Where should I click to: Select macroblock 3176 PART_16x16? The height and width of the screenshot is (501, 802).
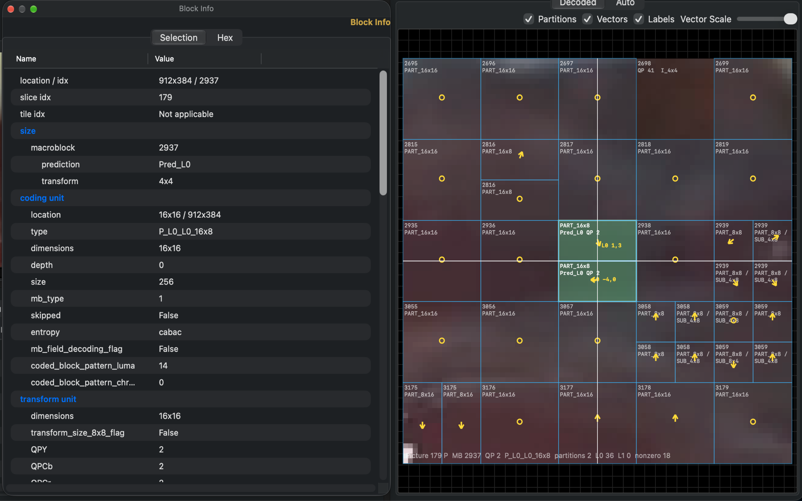tap(519, 423)
